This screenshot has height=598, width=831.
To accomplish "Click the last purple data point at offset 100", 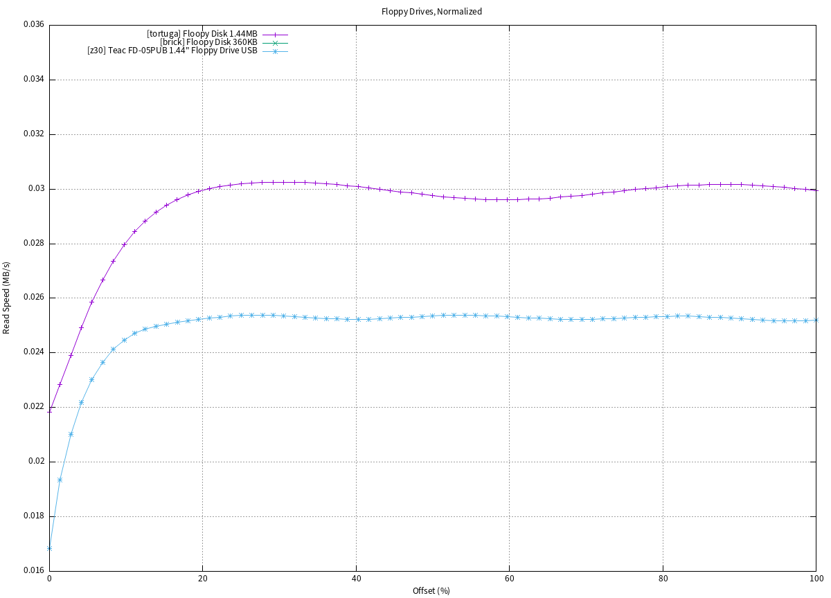I will (x=816, y=190).
